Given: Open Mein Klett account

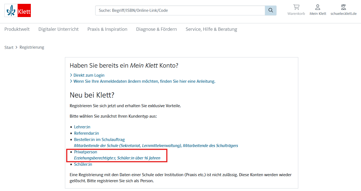Looking at the screenshot, I should [x=318, y=10].
